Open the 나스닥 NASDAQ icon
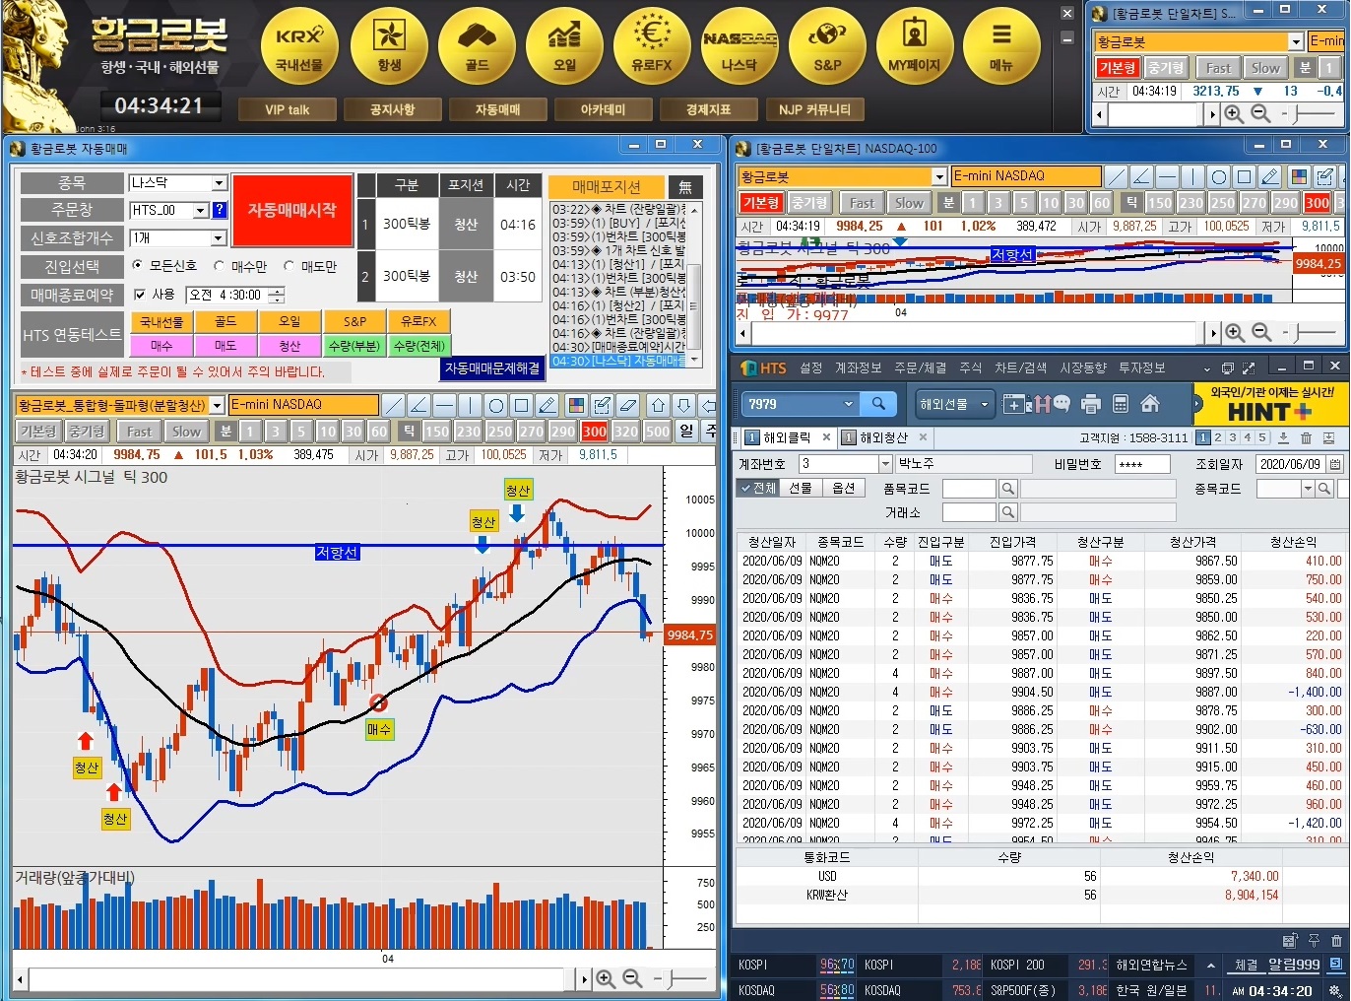The width and height of the screenshot is (1351, 1001). pos(740,45)
